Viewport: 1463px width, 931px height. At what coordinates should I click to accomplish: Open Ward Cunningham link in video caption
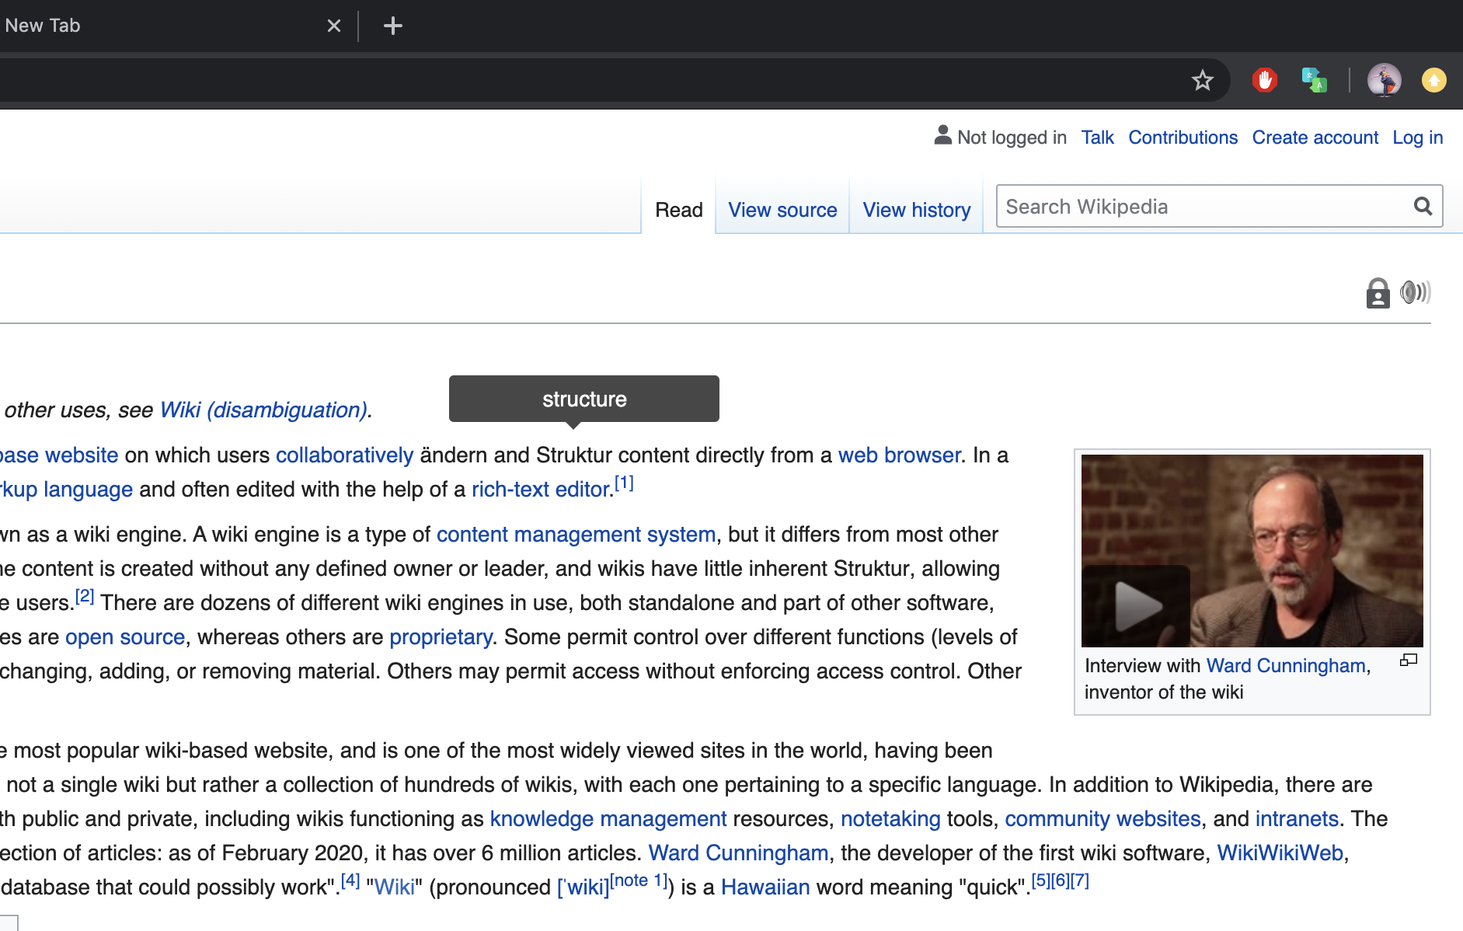point(1286,666)
